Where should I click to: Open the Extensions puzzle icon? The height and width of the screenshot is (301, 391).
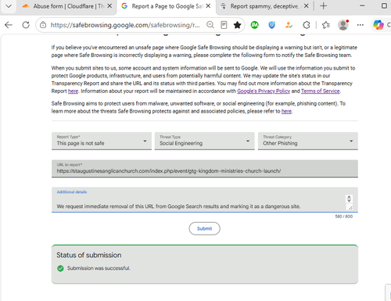[307, 25]
